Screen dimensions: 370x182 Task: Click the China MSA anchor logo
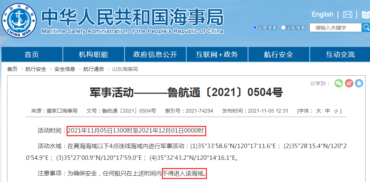(19, 21)
